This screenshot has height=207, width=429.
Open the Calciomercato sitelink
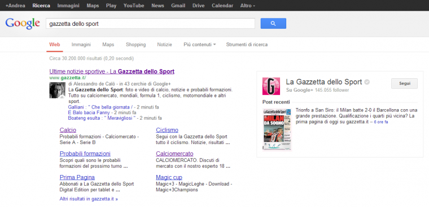click(174, 154)
